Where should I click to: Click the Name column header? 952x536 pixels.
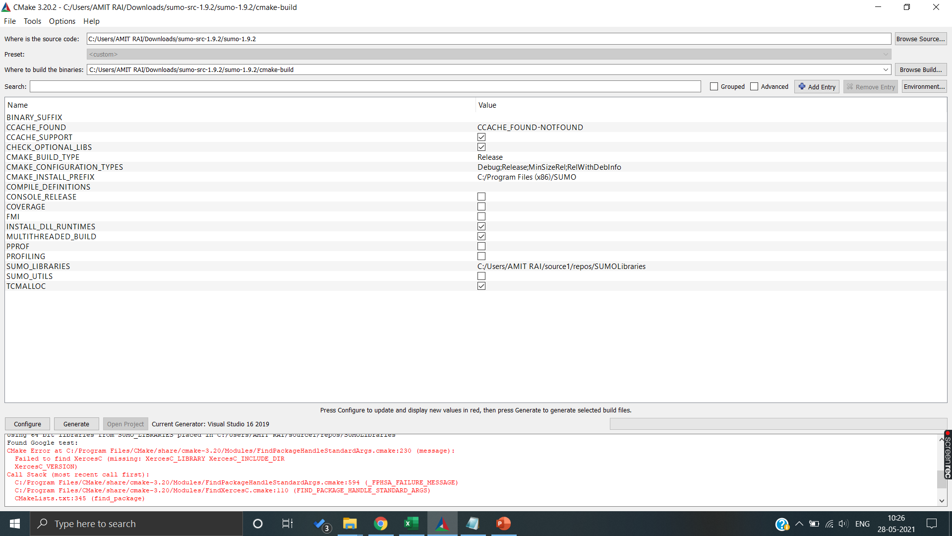click(17, 105)
